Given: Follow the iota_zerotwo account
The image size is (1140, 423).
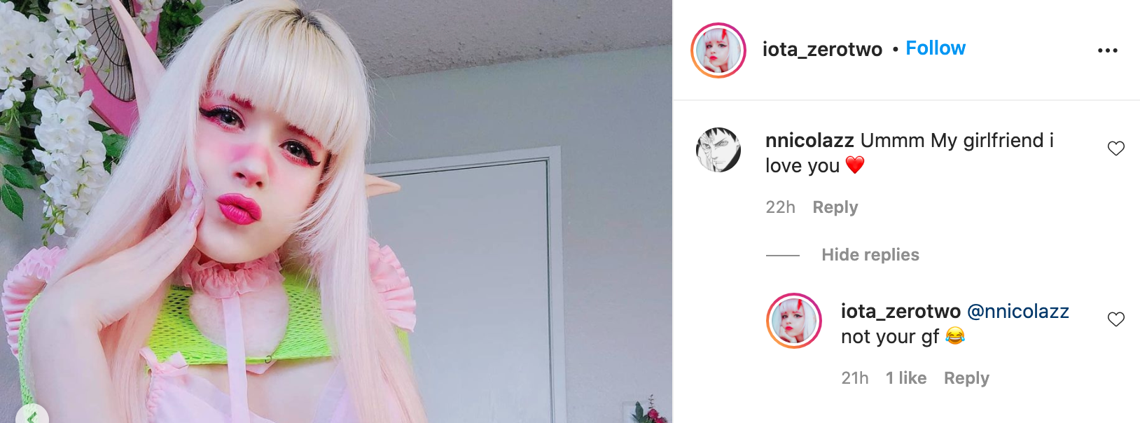Looking at the screenshot, I should 936,48.
